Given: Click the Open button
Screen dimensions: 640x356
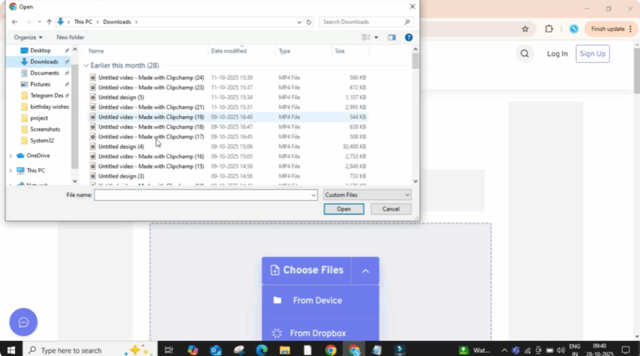Looking at the screenshot, I should pyautogui.click(x=344, y=209).
